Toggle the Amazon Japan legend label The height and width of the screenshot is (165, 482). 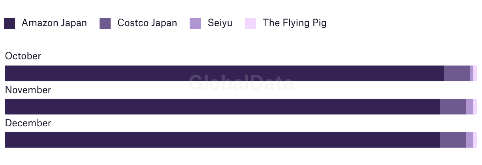pos(54,23)
